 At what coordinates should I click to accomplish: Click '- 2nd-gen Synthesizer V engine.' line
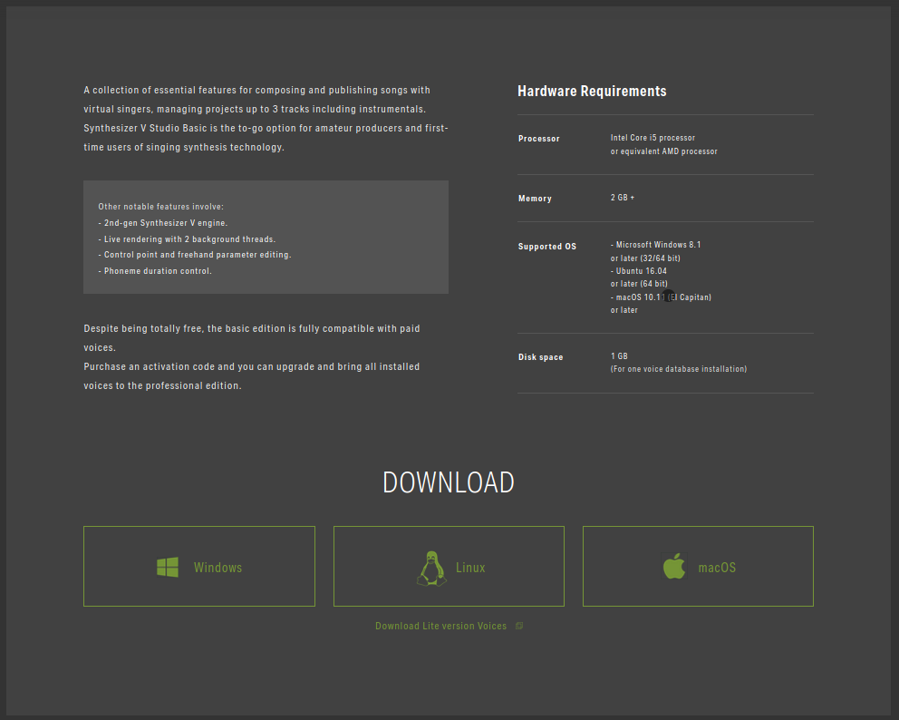(163, 222)
